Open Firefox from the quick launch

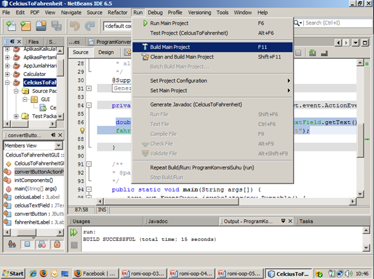point(43,273)
